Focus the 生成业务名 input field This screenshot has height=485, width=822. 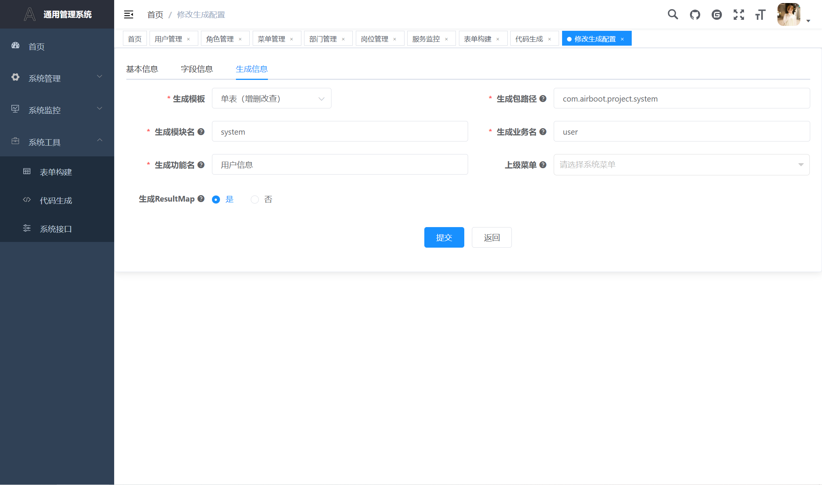[682, 132]
